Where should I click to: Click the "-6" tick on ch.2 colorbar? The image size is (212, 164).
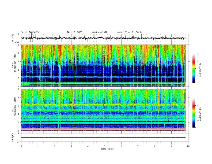[198, 120]
